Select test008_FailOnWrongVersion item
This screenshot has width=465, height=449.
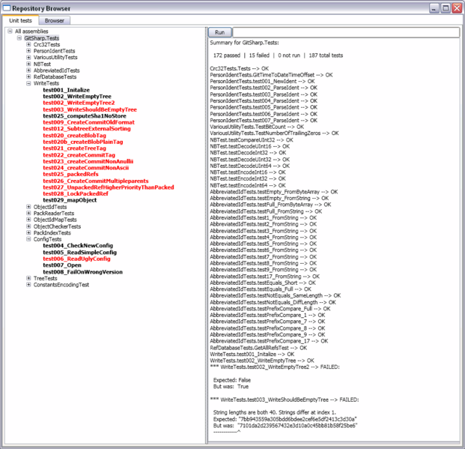82,272
